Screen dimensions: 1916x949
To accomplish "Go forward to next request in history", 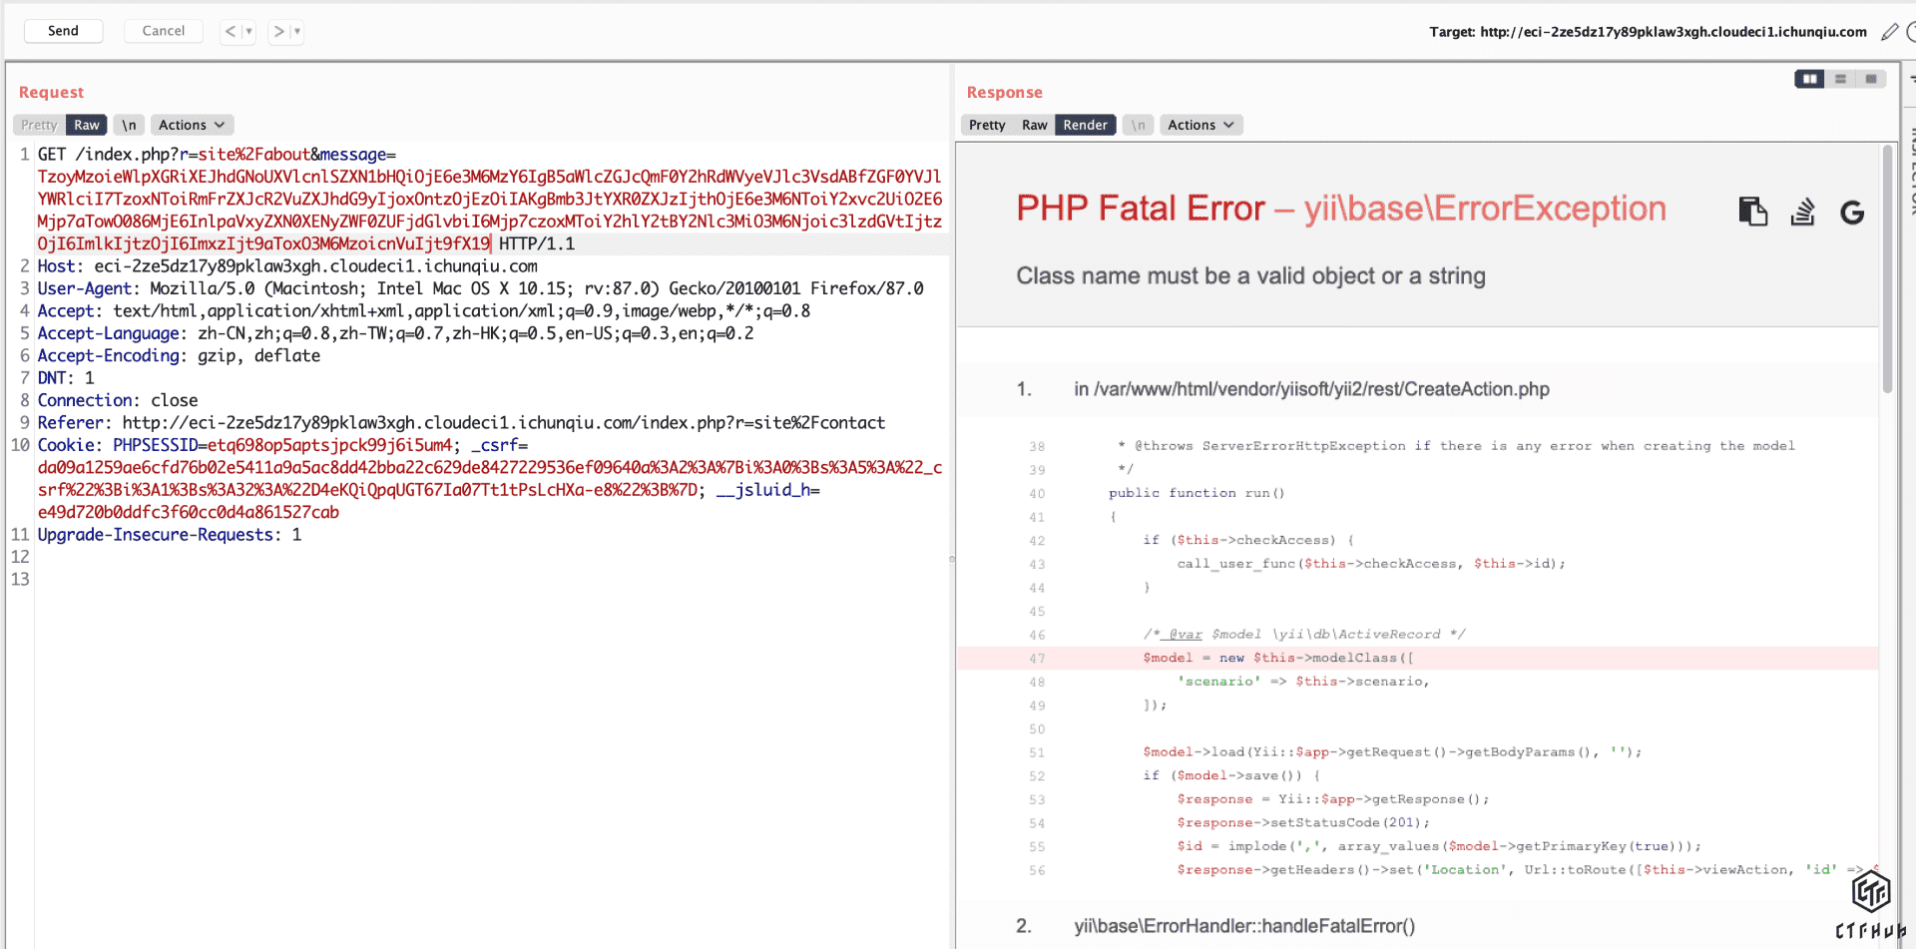I will [x=279, y=31].
